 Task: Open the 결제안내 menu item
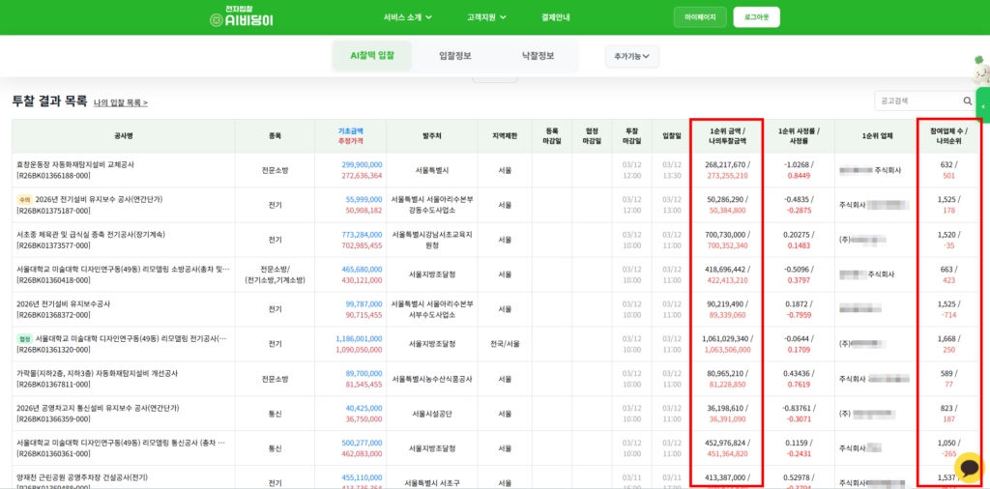click(556, 17)
